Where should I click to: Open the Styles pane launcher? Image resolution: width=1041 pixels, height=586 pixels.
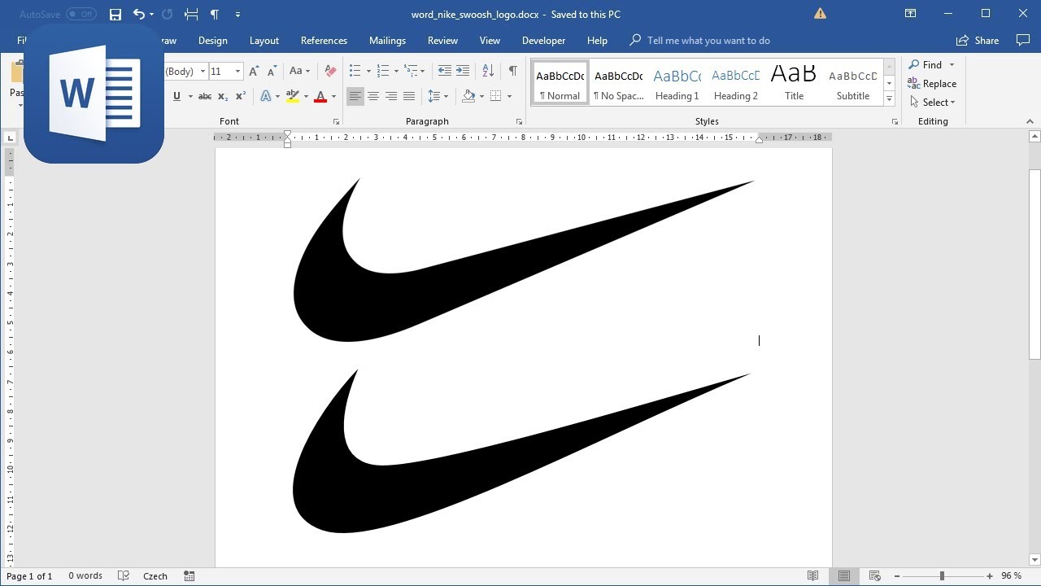(895, 122)
